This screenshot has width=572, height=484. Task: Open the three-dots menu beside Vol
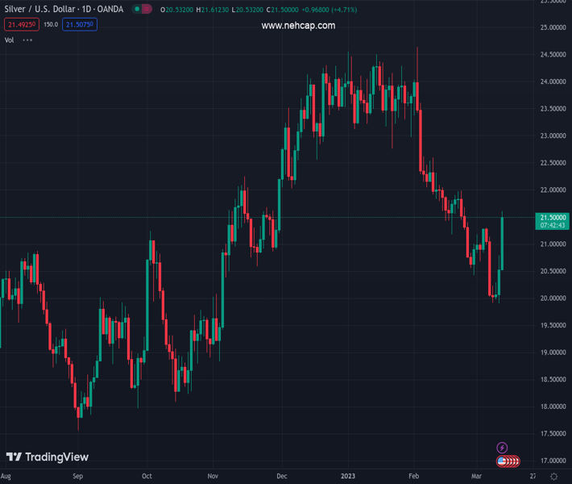[x=27, y=40]
